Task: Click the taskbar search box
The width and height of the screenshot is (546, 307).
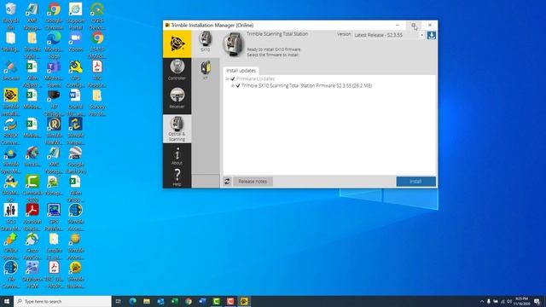Action: tap(62, 301)
